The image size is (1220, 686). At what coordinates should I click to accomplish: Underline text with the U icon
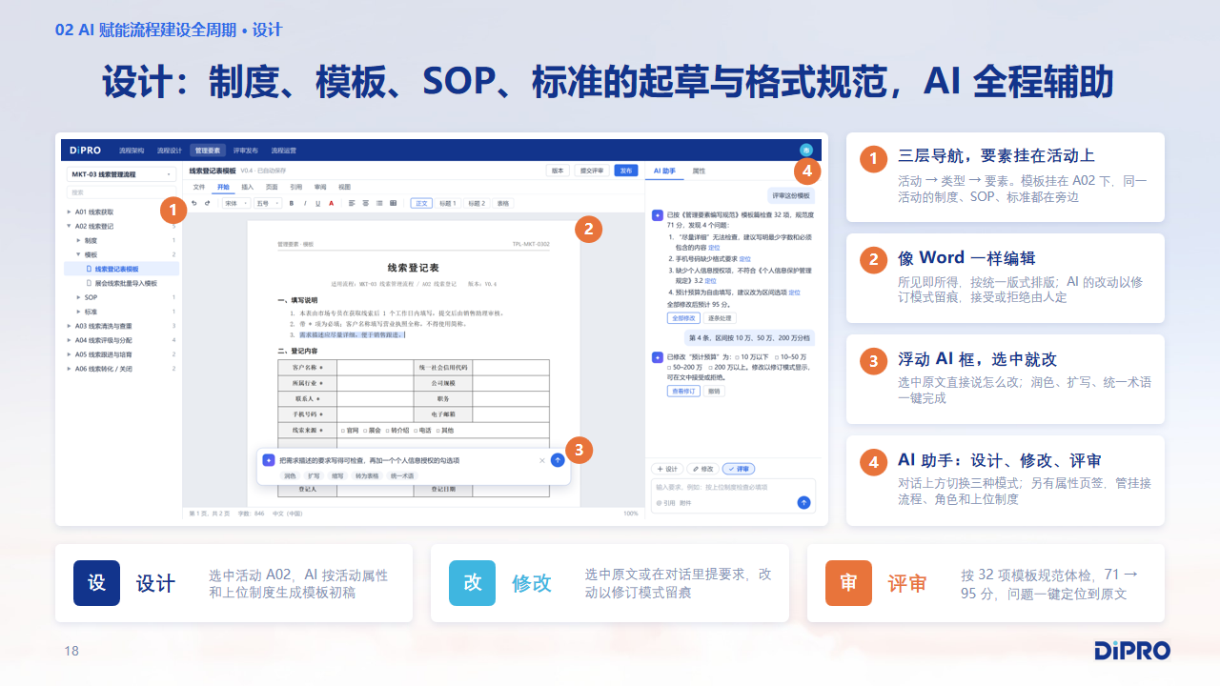[x=317, y=203]
